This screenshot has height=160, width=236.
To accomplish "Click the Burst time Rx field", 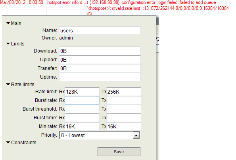I will click(82, 118).
